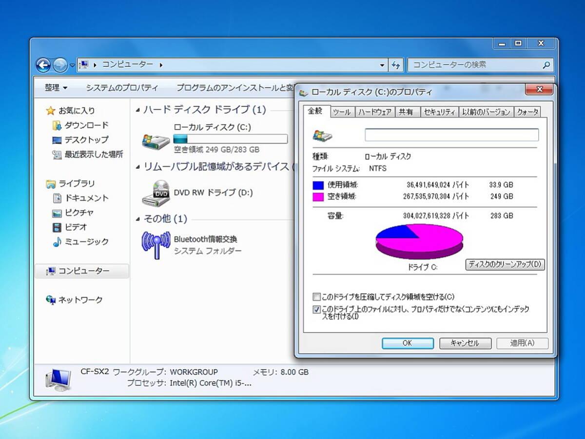Switch to 共有 tab
This screenshot has width=585, height=439.
(406, 112)
